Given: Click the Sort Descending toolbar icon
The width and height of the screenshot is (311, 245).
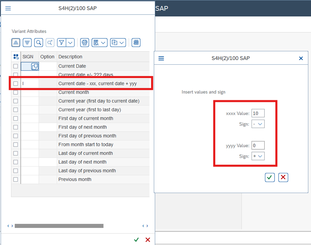Looking at the screenshot, I should pos(27,42).
